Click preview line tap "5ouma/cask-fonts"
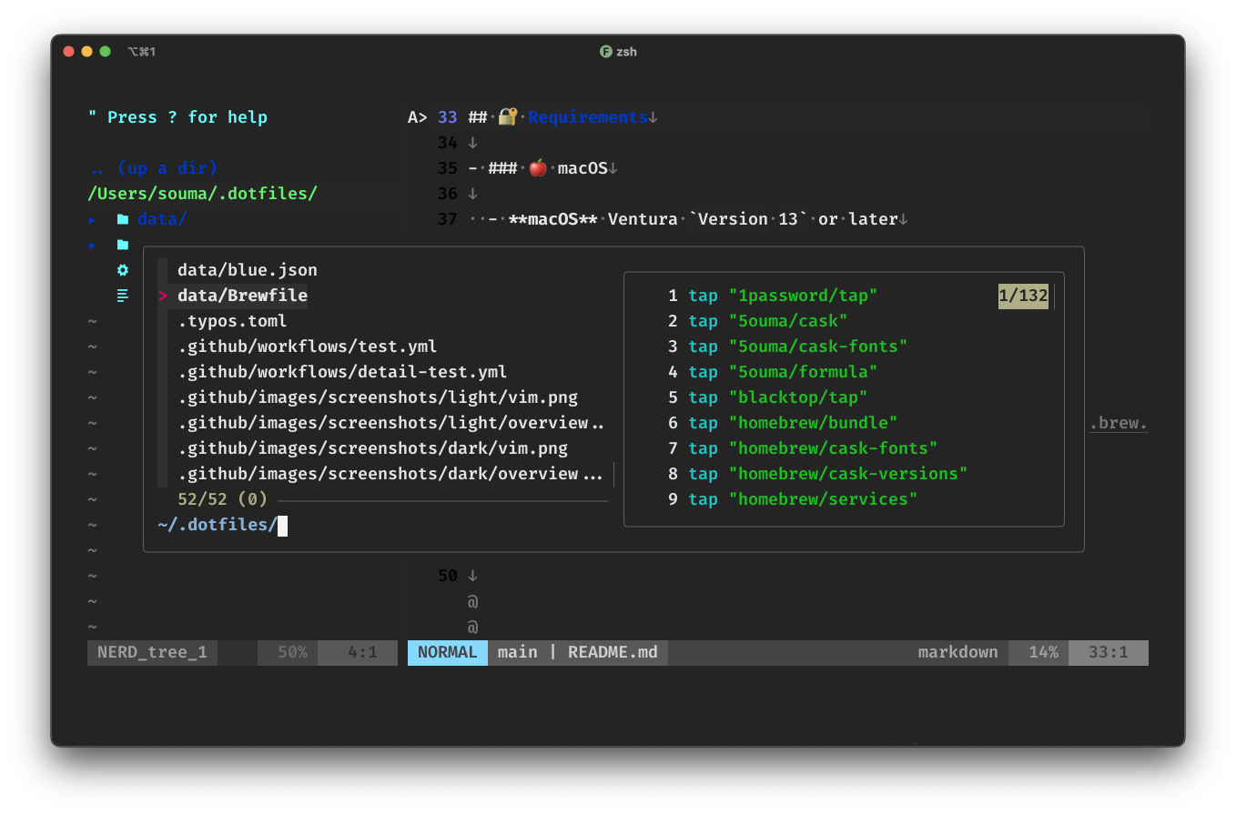 798,347
